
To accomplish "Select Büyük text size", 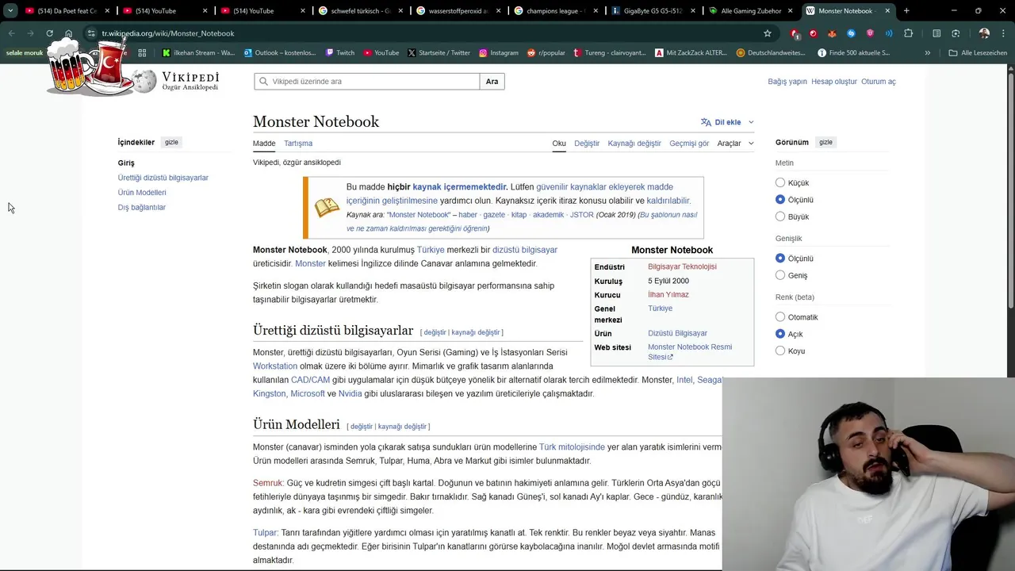I will [780, 217].
